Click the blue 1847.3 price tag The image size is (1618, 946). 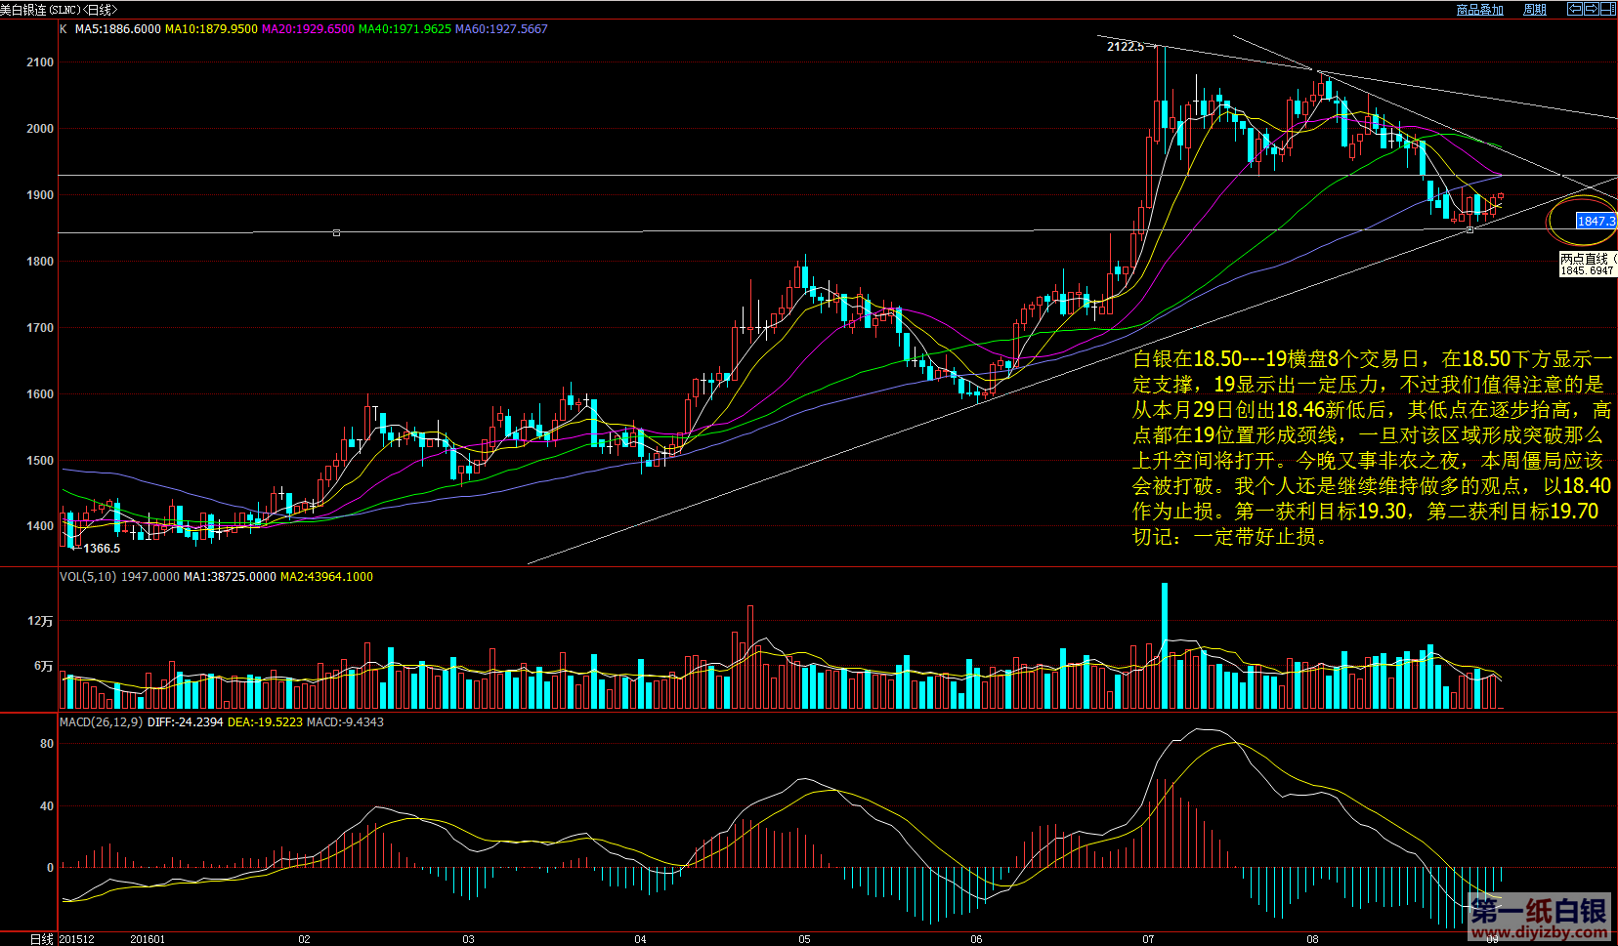coord(1596,222)
